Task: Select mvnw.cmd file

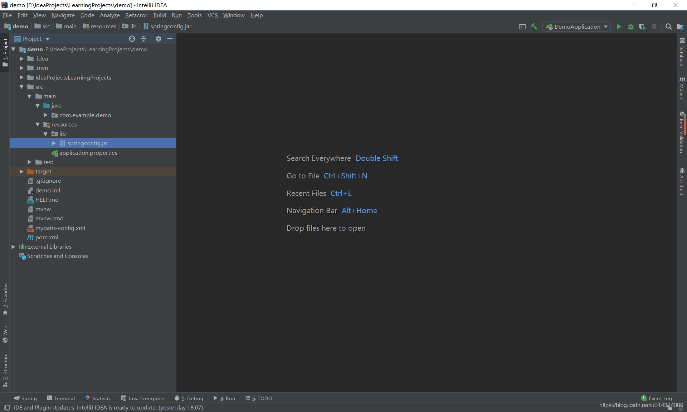Action: pos(45,218)
